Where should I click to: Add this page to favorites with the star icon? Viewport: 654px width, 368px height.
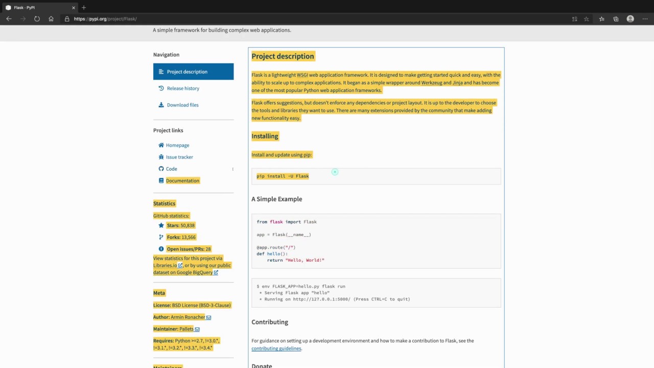pyautogui.click(x=587, y=19)
